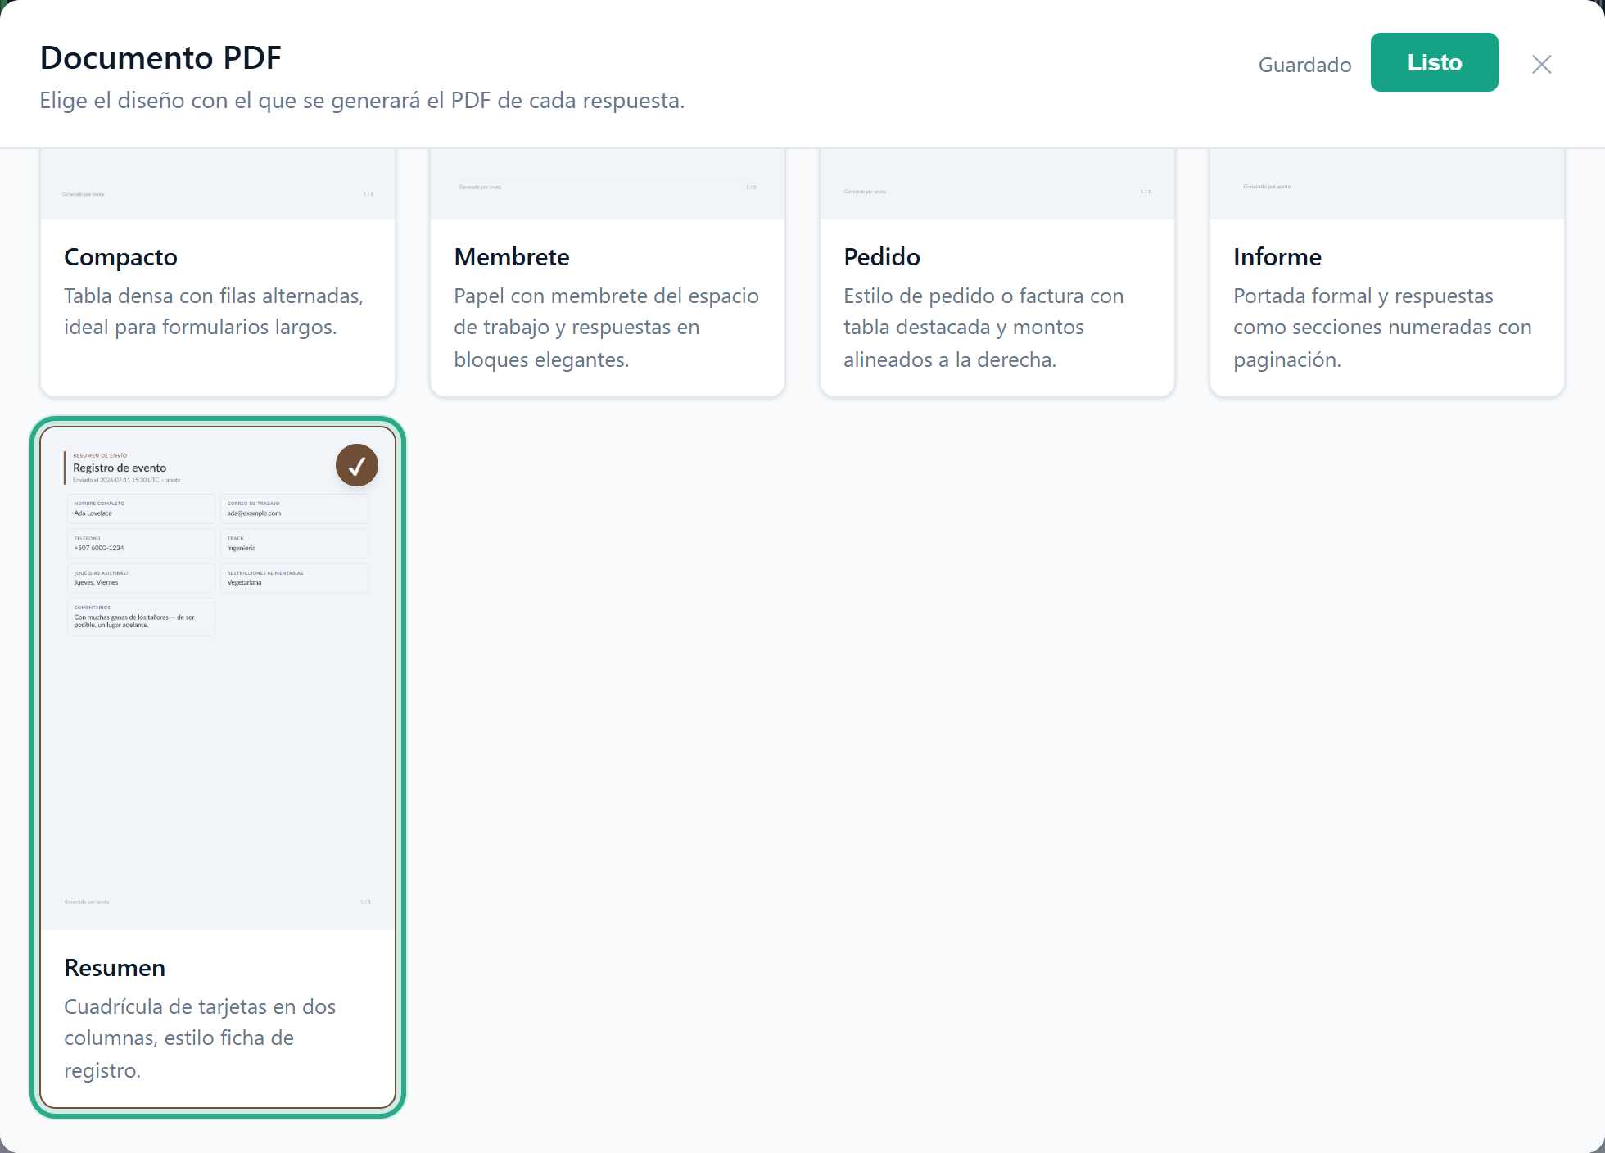Viewport: 1605px width, 1153px height.
Task: Click the Resumen layout title
Action: [x=115, y=968]
